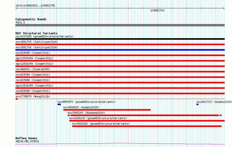Select the blue esv3891706 variant bar
Viewport: 232px width, 147px height.
click(120, 50)
